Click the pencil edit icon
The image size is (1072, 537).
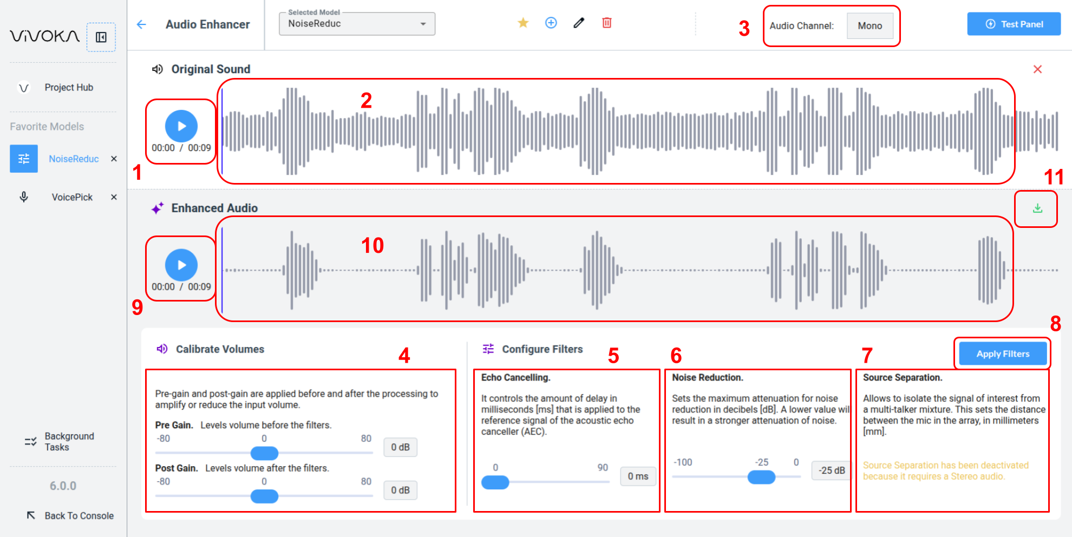click(x=579, y=23)
